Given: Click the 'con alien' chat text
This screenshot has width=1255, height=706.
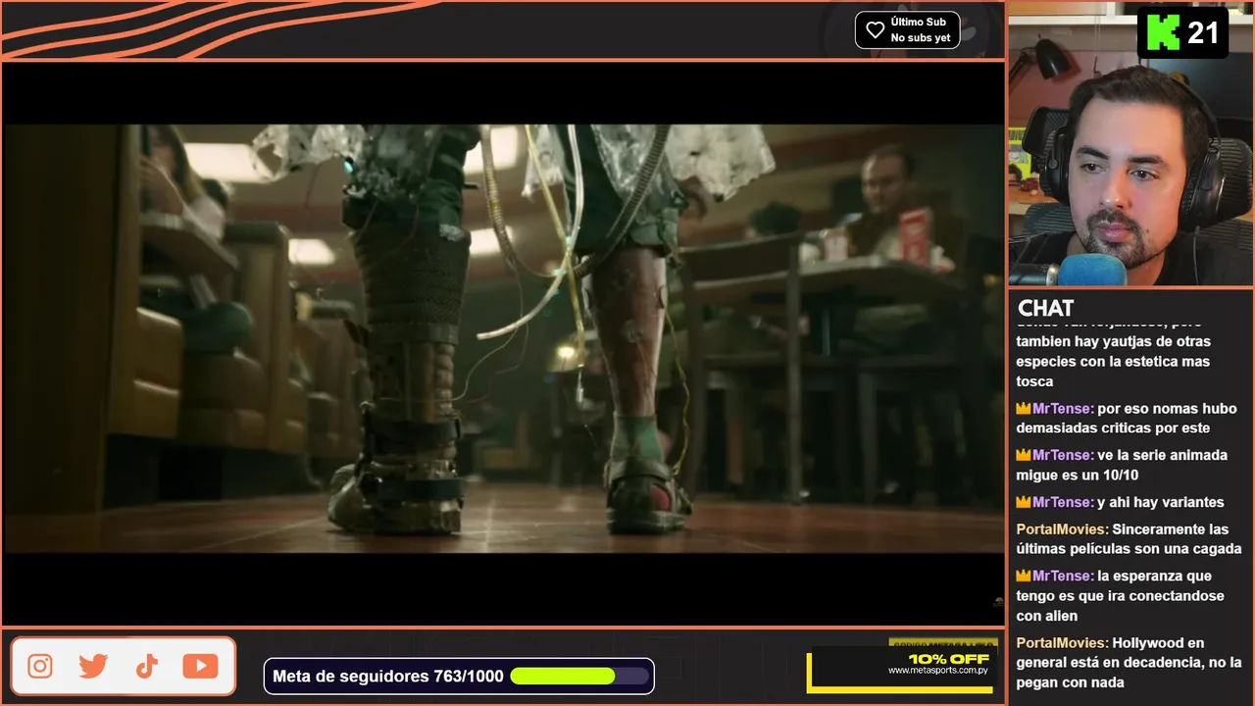Looking at the screenshot, I should (1047, 616).
